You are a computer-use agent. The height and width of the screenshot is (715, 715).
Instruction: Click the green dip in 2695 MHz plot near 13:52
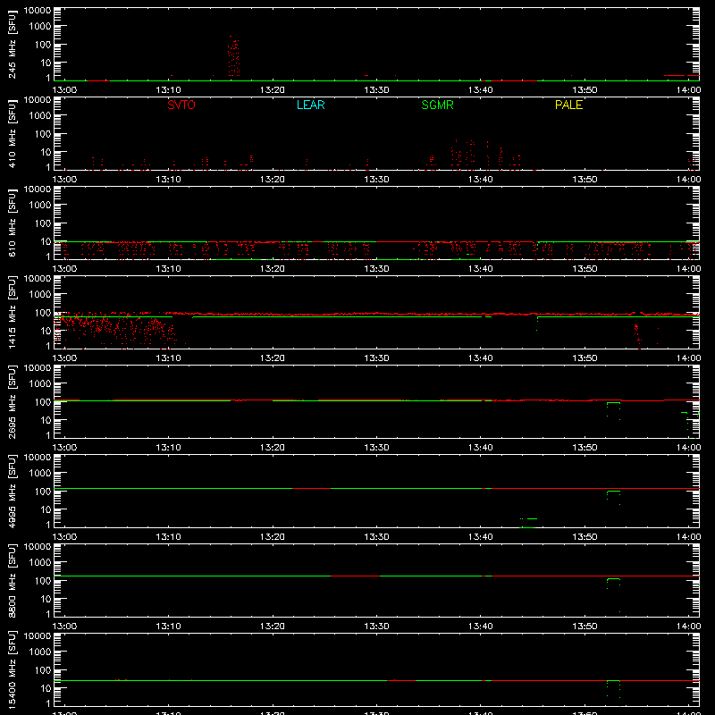613,410
